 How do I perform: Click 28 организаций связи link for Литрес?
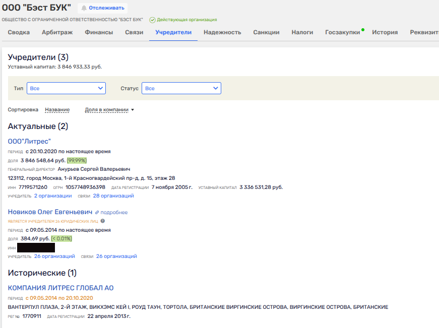113,195
